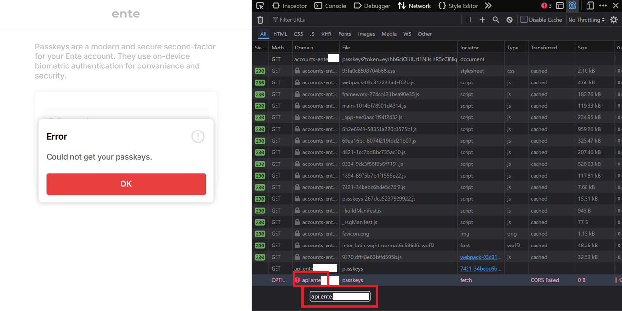Filter requests by CSS
The height and width of the screenshot is (311, 622).
click(298, 34)
